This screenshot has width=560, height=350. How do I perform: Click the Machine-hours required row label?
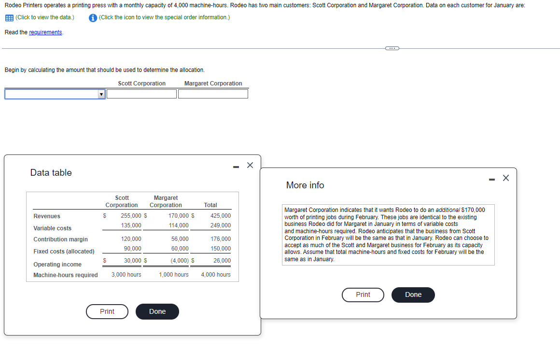(x=65, y=275)
